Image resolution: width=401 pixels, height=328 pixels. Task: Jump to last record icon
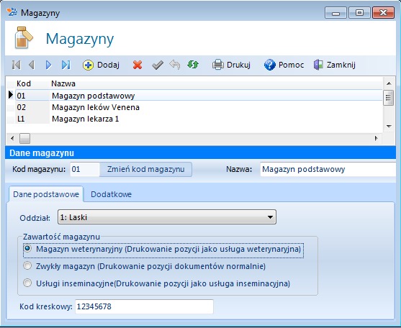pyautogui.click(x=66, y=65)
